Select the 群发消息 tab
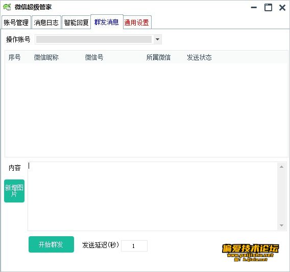 (x=107, y=22)
